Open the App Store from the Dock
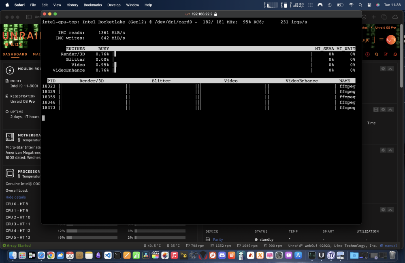This screenshot has height=263, width=405. tap(298, 256)
